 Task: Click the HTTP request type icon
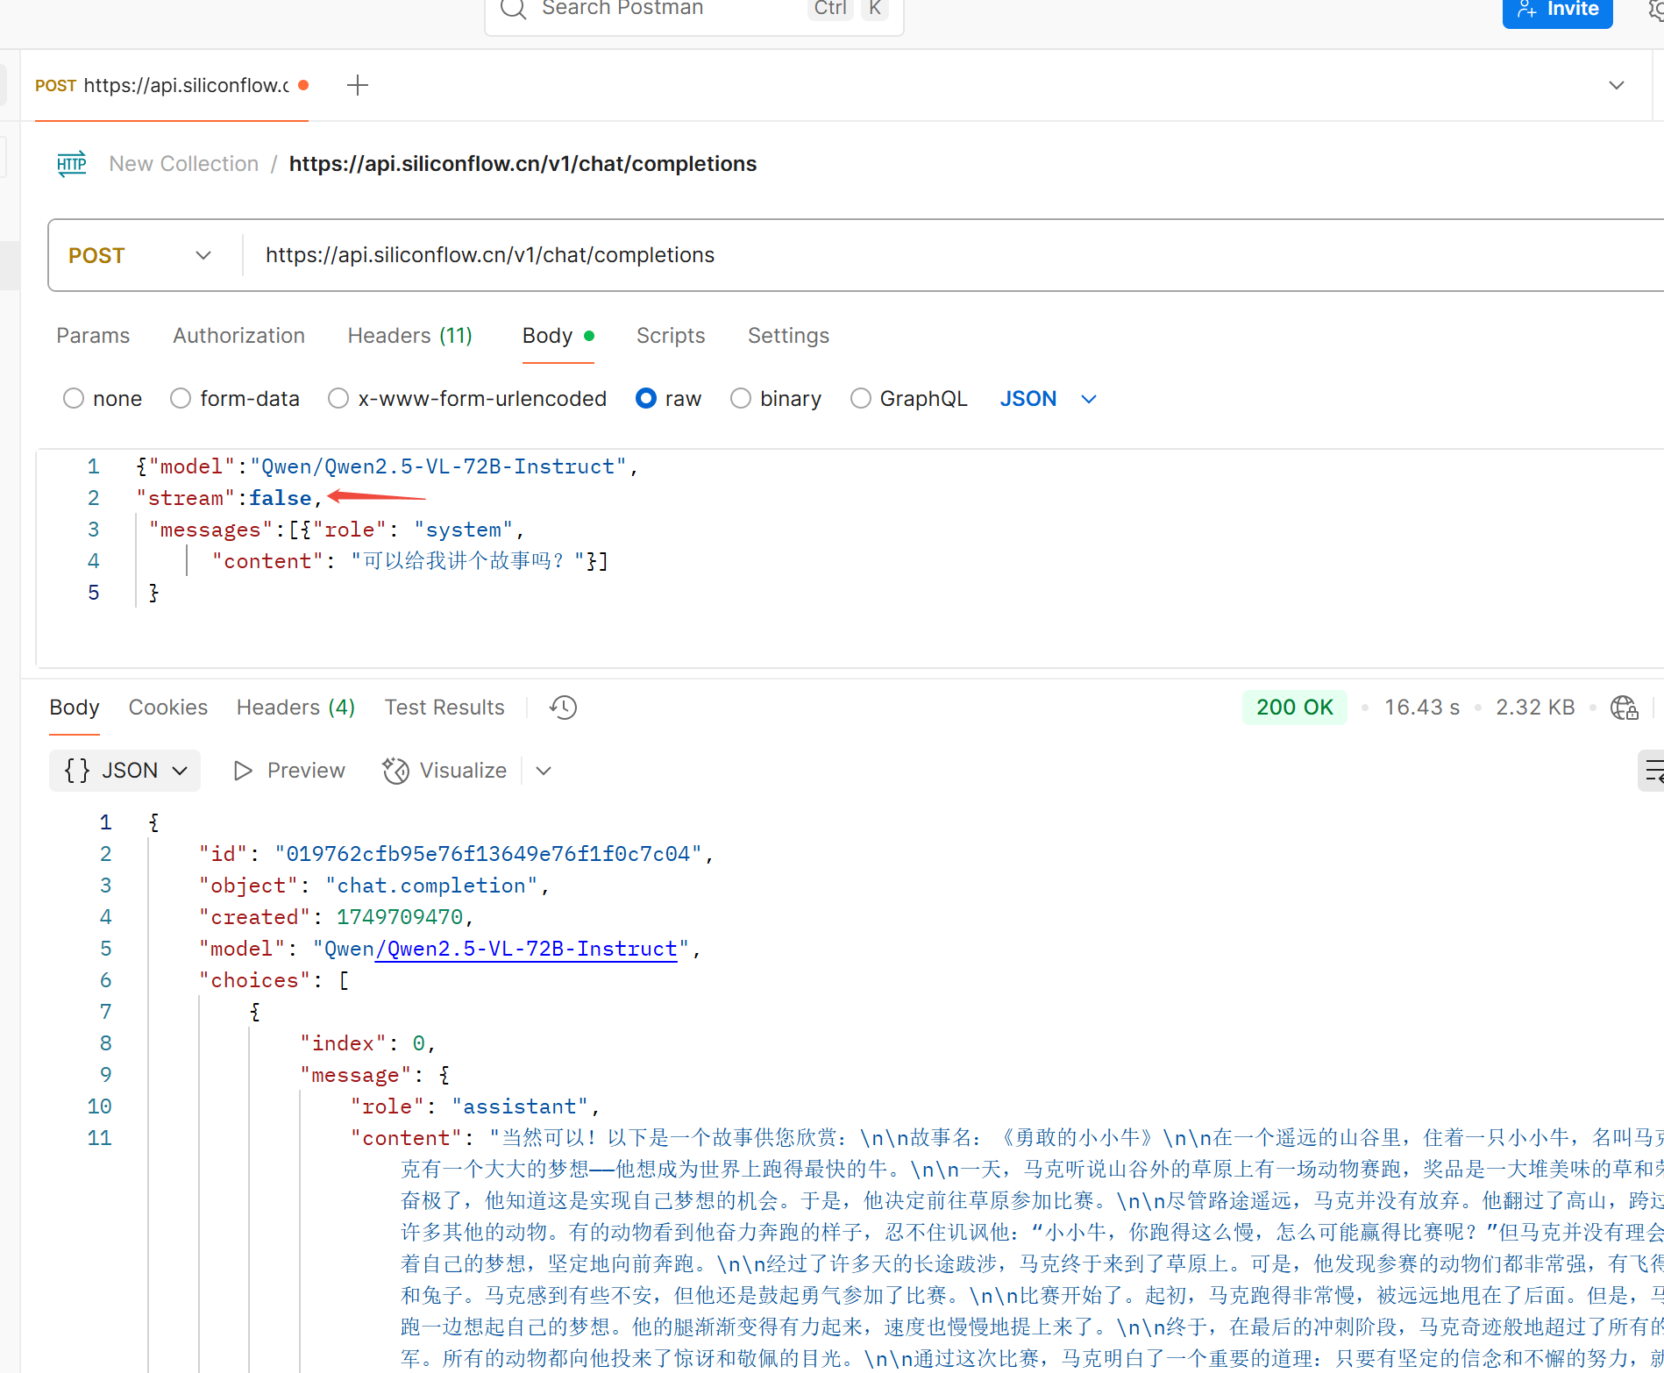point(72,164)
